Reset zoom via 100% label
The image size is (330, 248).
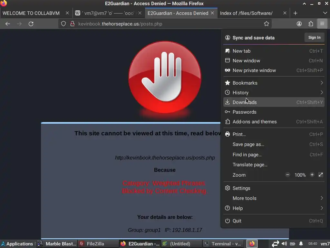(300, 175)
